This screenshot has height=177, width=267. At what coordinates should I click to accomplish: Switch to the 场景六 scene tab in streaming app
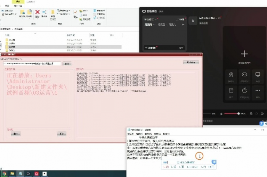coord(172,25)
